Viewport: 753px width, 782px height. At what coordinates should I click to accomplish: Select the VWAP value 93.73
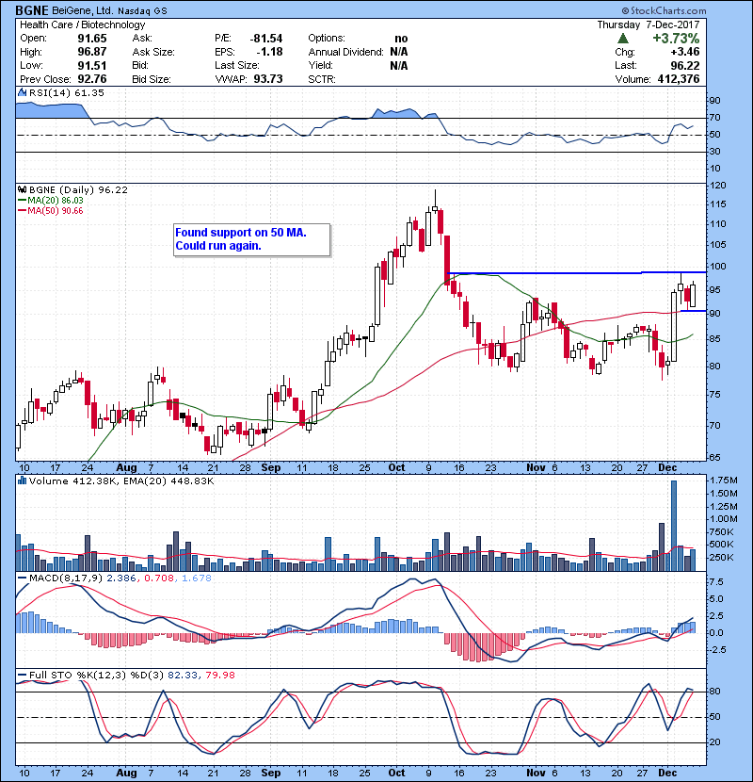268,79
